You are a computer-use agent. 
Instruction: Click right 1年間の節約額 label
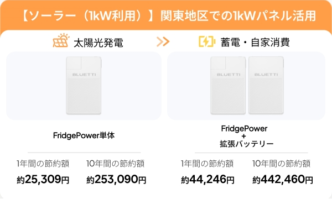click(207, 164)
